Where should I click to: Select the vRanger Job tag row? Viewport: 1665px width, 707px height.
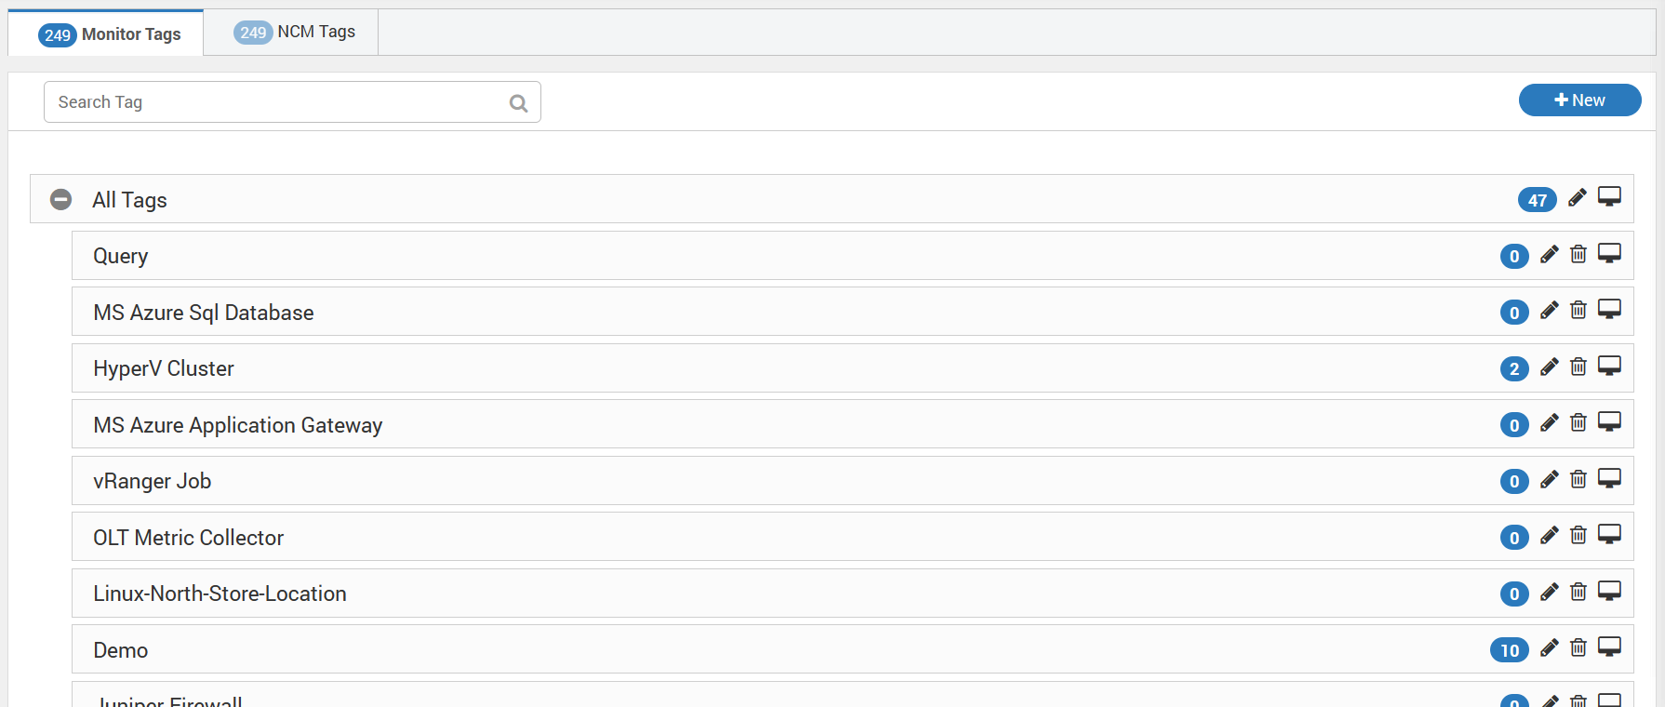[852, 481]
